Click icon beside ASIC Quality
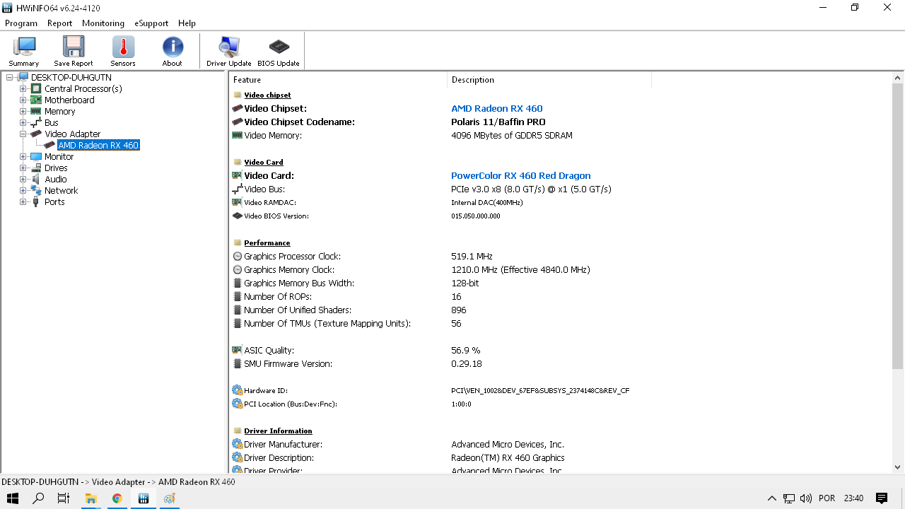Image resolution: width=905 pixels, height=509 pixels. click(238, 351)
